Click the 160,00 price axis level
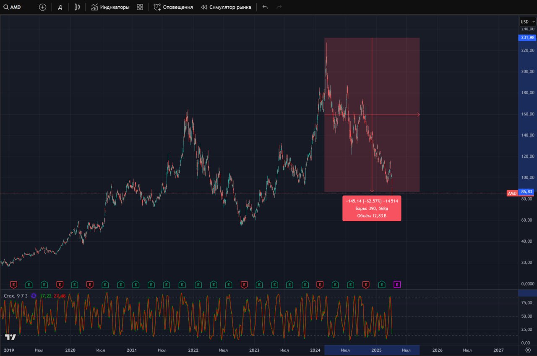This screenshot has height=356, width=537. click(527, 114)
